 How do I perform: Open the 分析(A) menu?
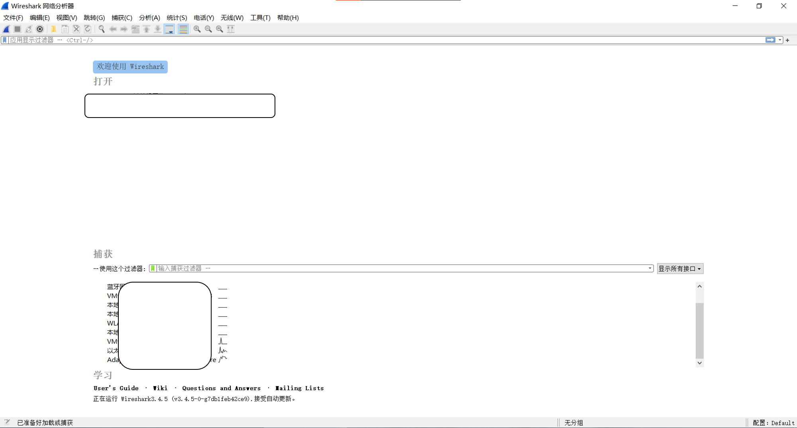click(x=149, y=18)
